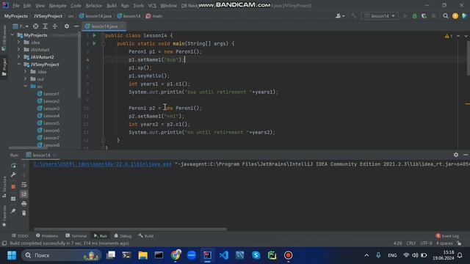Toggle soft-wrap in the Run console
Screen dimensions: 470x264
[24, 185]
